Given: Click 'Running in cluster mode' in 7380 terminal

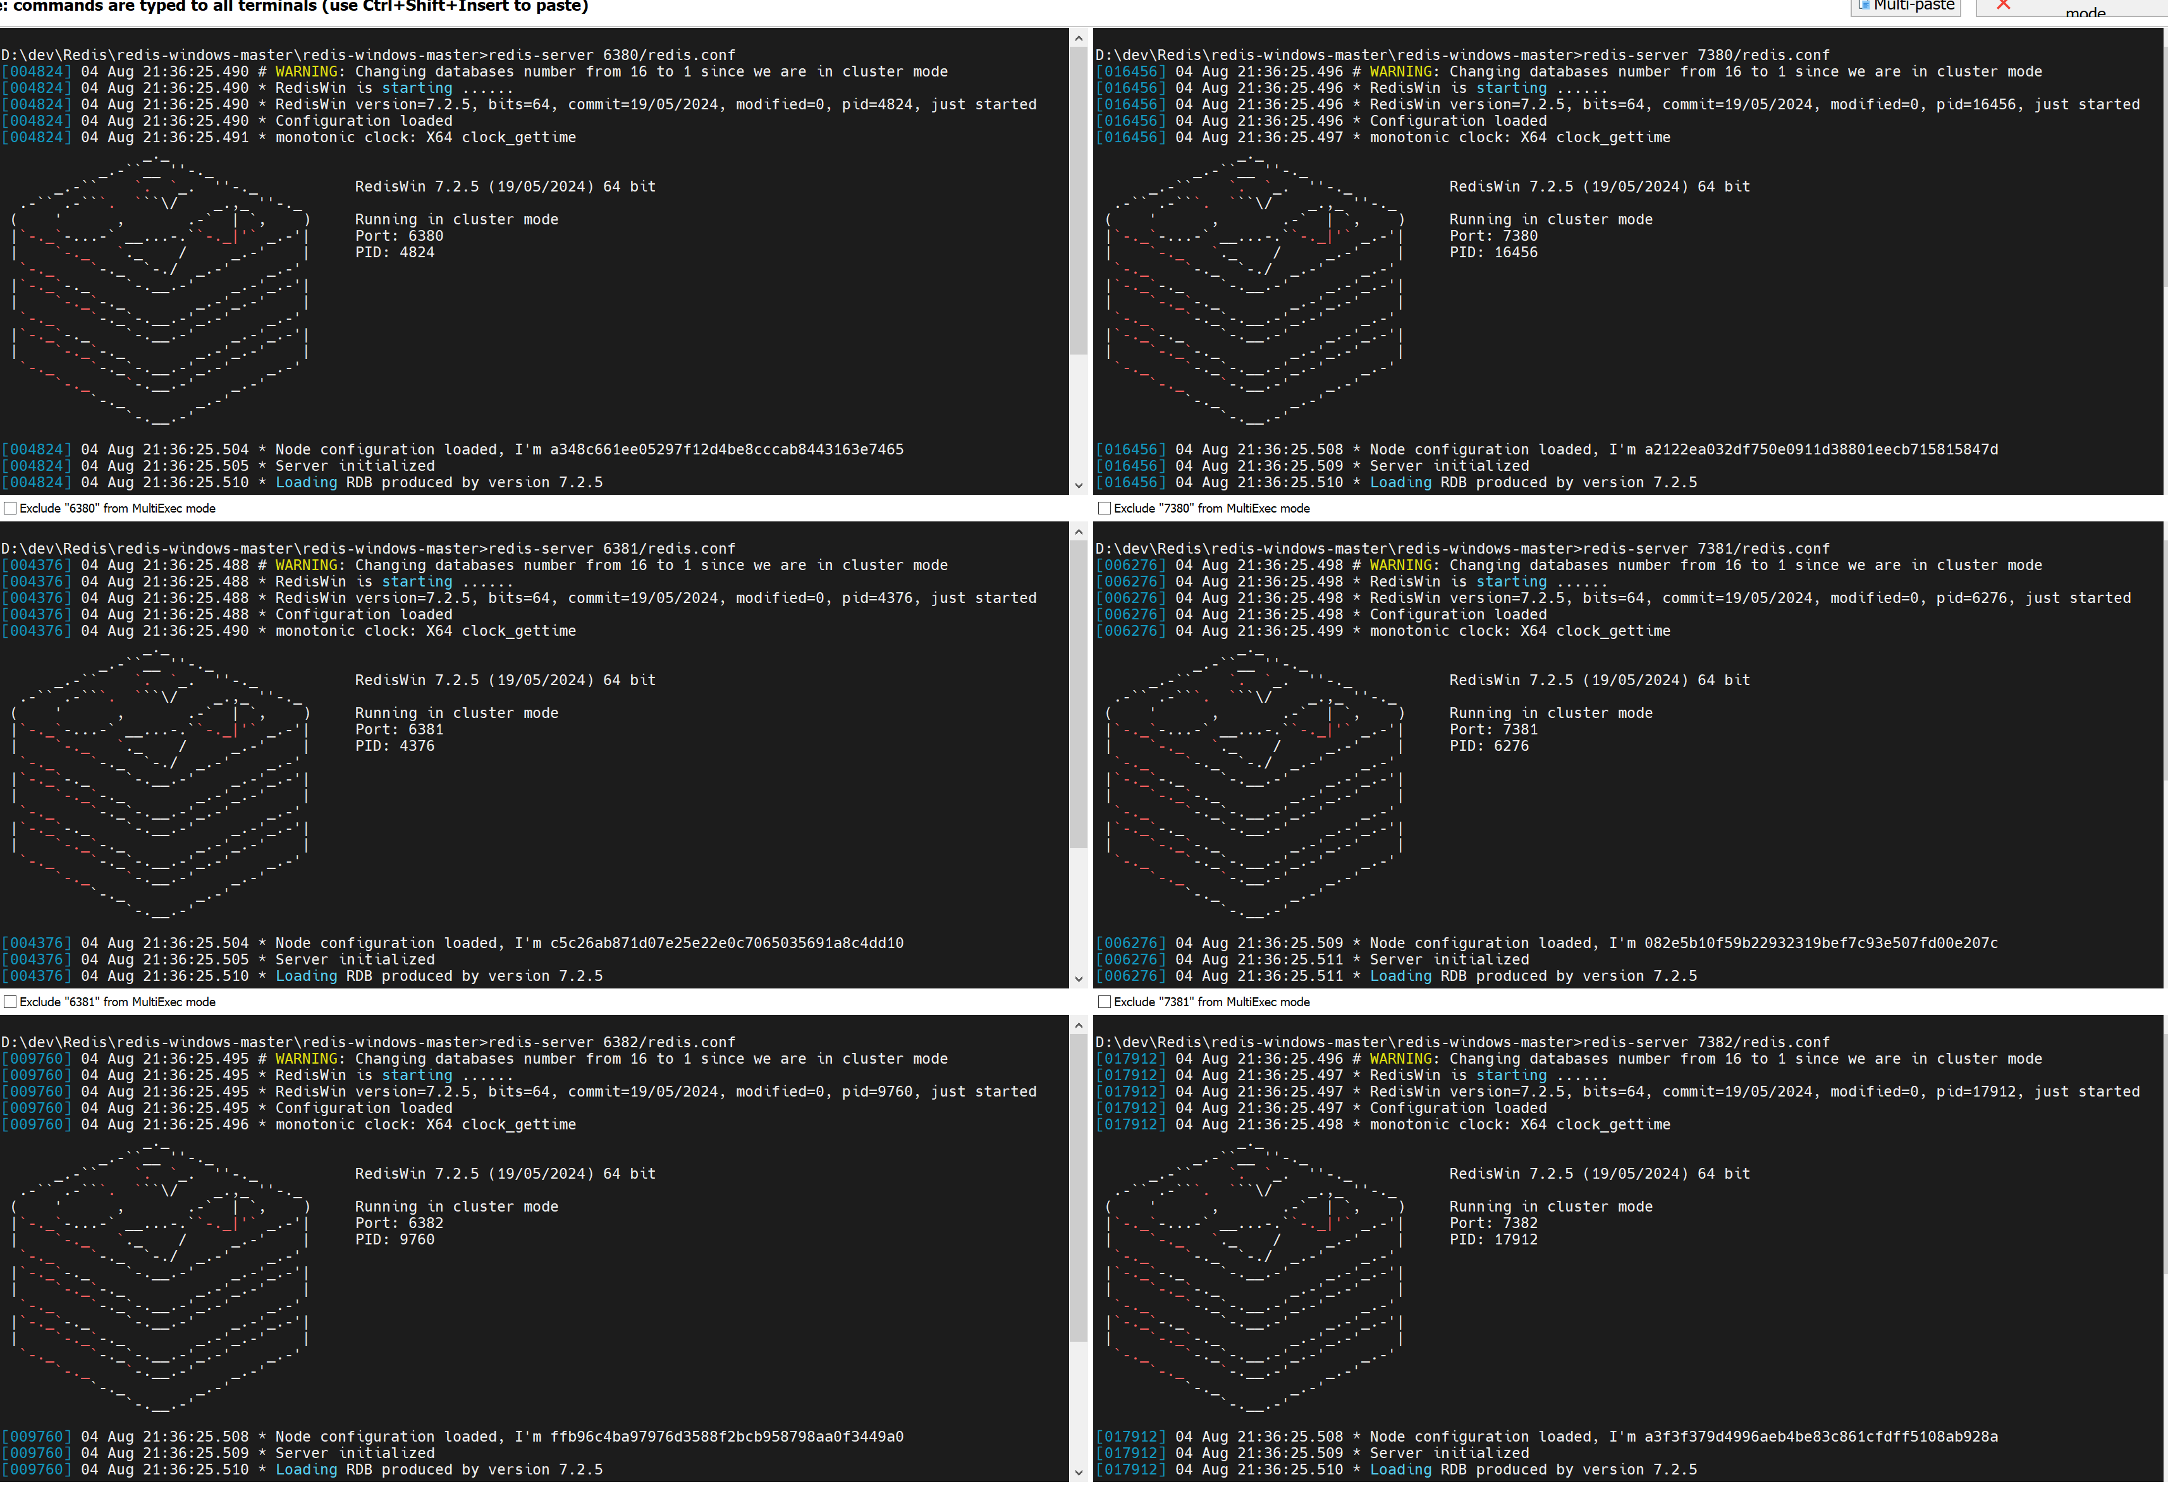Looking at the screenshot, I should [1551, 220].
